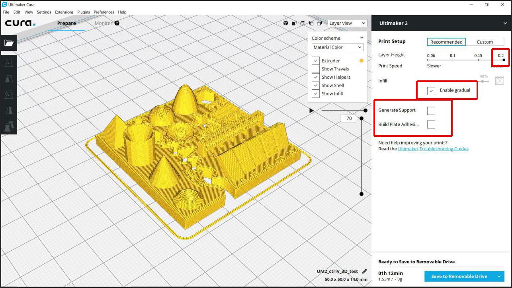Select Custom print setup mode
The image size is (512, 288).
(x=485, y=42)
